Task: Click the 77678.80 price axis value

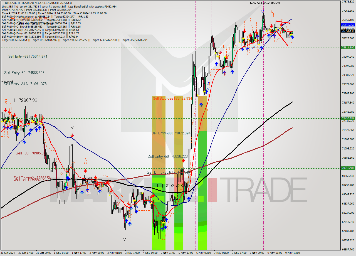Action: click(348, 2)
